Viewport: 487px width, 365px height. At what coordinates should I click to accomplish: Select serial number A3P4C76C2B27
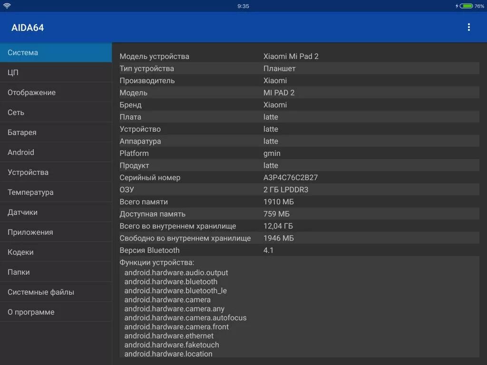291,178
